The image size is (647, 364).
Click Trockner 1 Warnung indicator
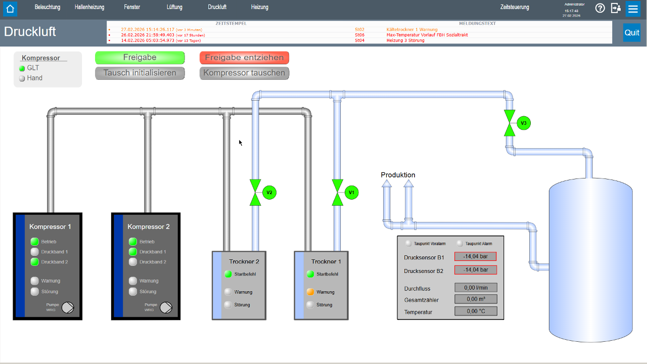pyautogui.click(x=310, y=292)
